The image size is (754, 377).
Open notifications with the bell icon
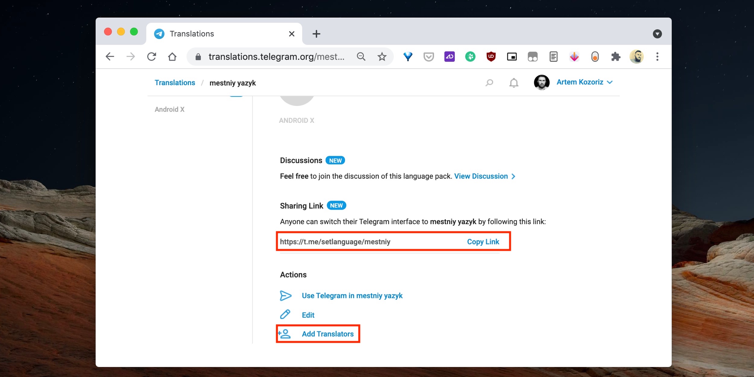(514, 83)
